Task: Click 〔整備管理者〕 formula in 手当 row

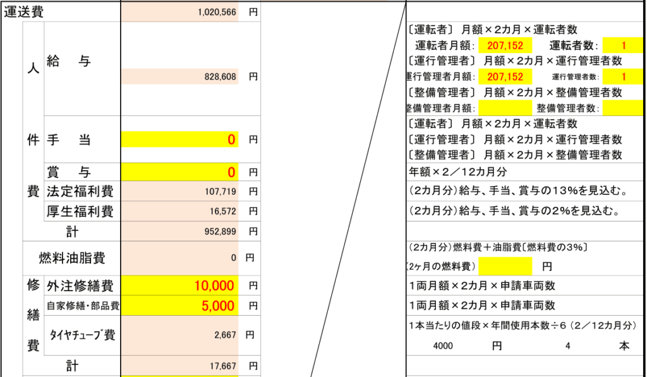Action: (515, 155)
